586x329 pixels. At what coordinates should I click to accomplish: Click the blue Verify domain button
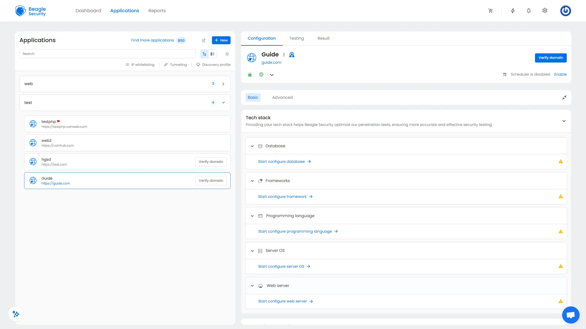point(550,58)
